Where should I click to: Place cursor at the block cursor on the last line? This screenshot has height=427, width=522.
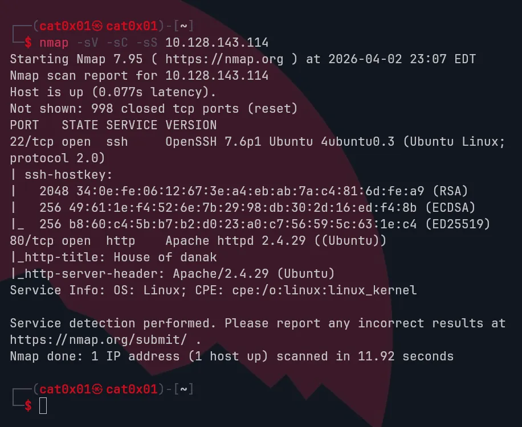click(43, 406)
